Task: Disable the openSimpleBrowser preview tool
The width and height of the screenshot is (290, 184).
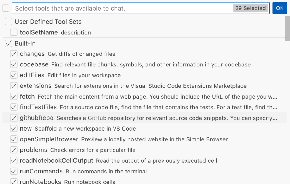Action: [x=14, y=139]
